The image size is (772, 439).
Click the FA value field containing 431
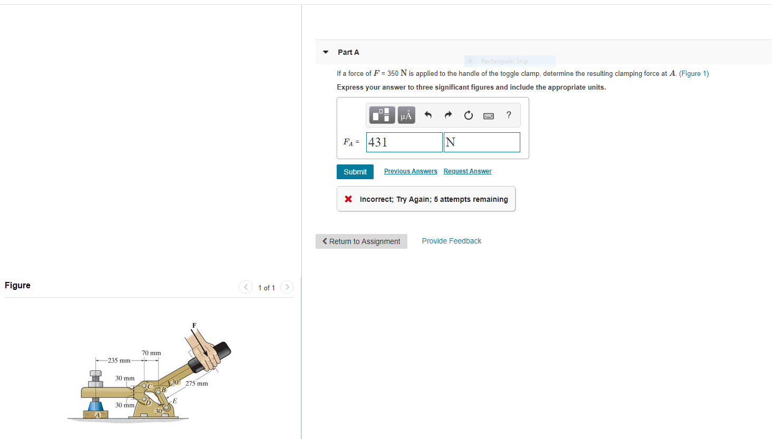[x=404, y=142]
